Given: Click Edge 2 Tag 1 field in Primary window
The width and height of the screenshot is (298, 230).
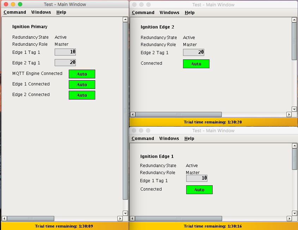Looking at the screenshot, I should point(65,63).
